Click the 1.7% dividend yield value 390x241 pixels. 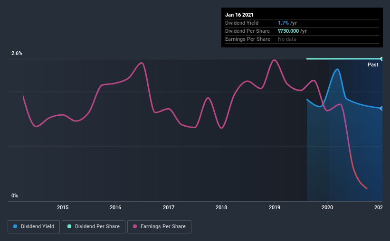pyautogui.click(x=283, y=23)
